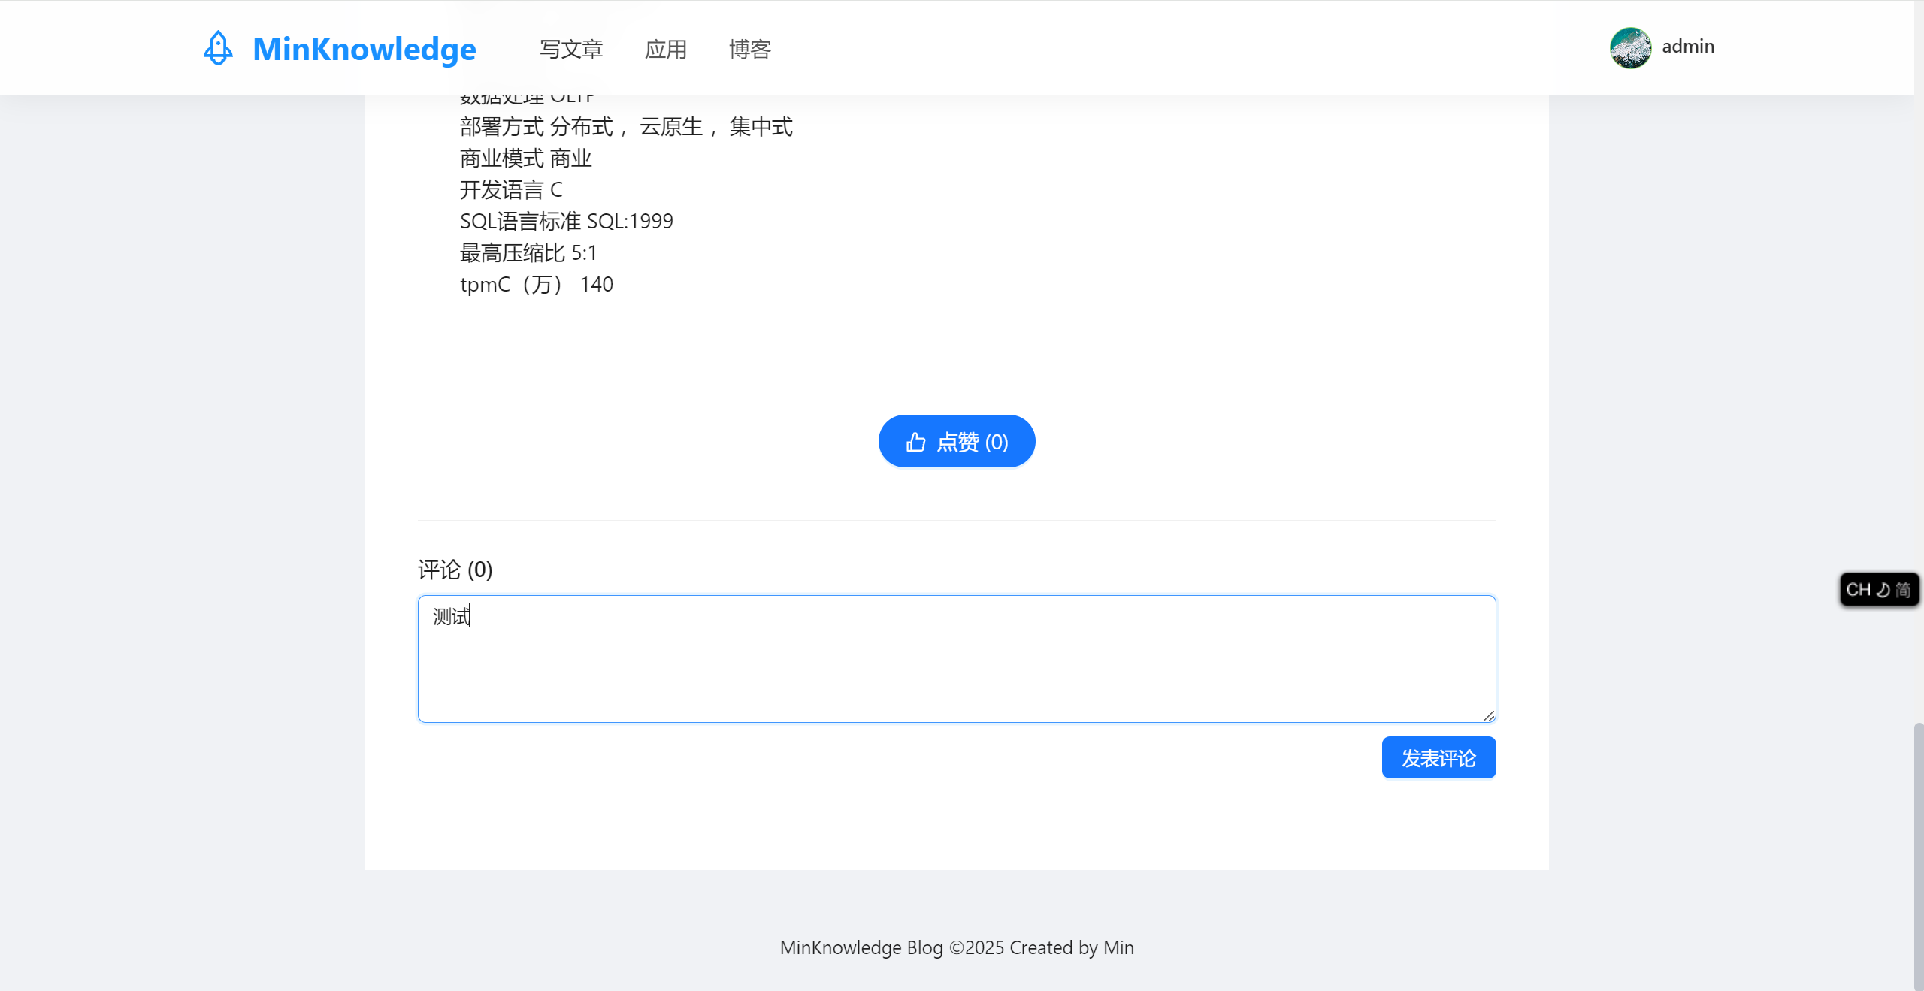Click the 评论 (0) comments heading

coord(454,570)
